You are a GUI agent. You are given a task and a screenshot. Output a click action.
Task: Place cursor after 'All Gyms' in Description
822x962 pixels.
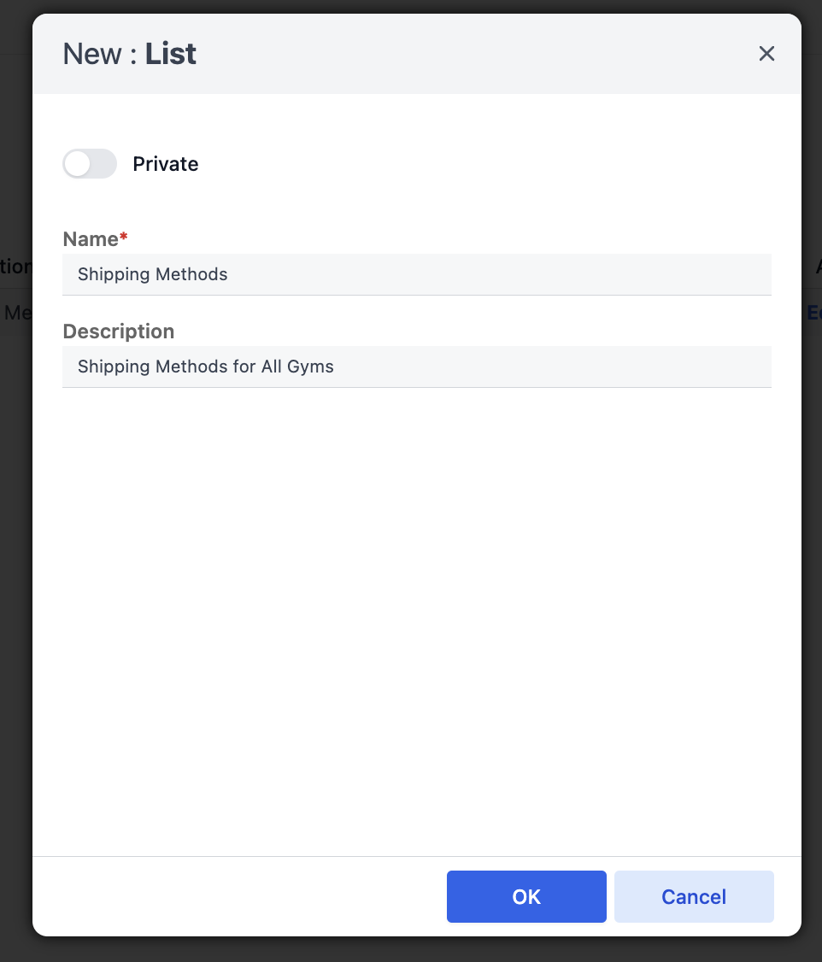[336, 367]
